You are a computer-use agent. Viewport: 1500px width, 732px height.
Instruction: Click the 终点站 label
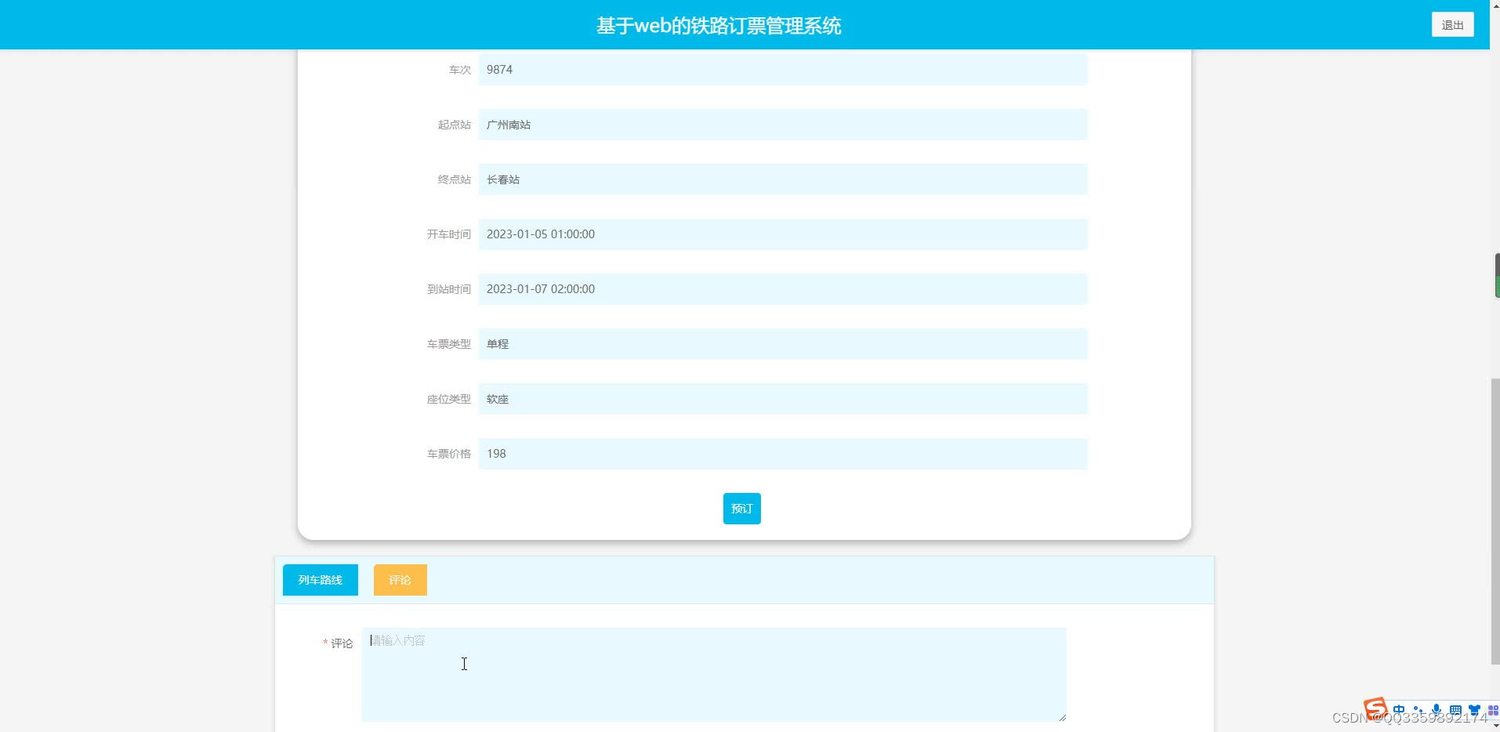[x=454, y=179]
